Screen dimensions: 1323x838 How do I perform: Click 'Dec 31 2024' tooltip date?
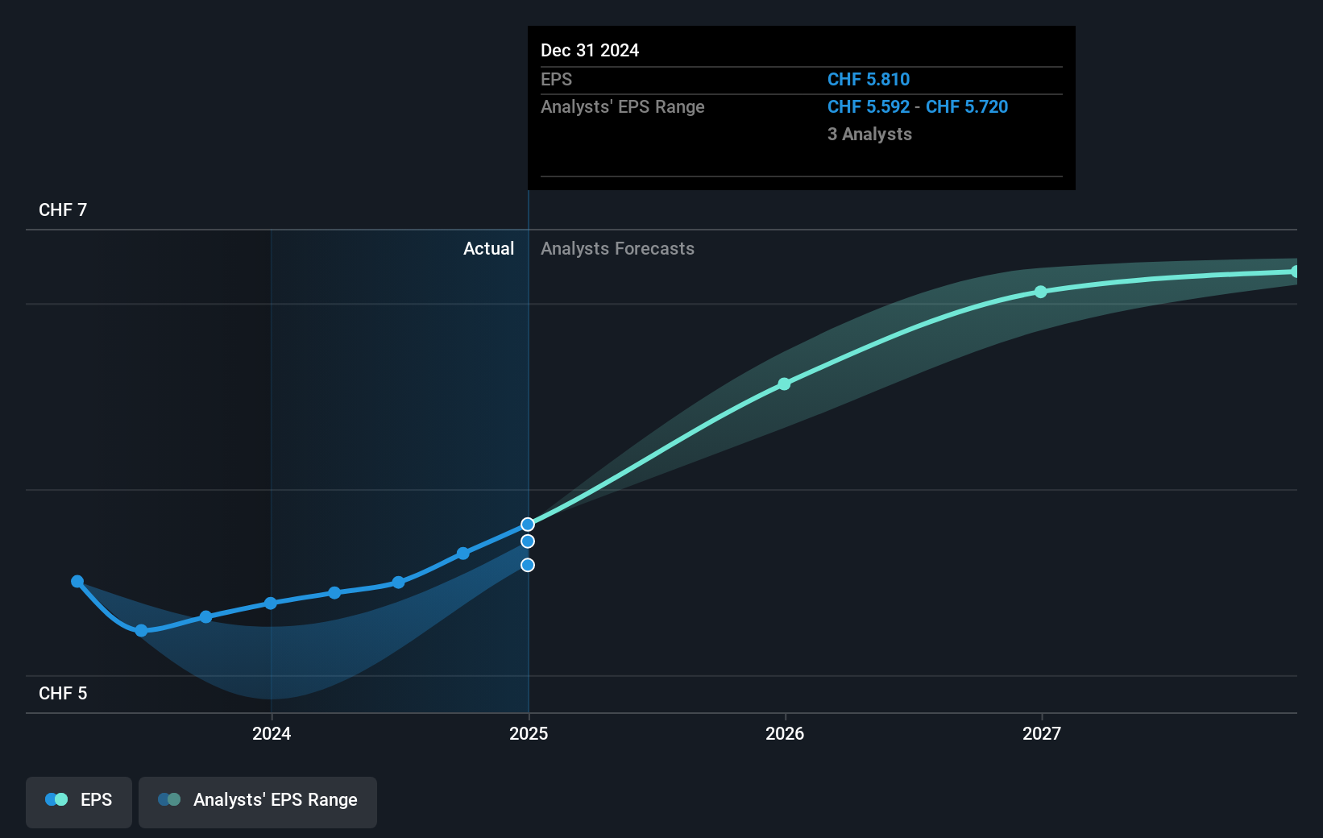[x=590, y=51]
